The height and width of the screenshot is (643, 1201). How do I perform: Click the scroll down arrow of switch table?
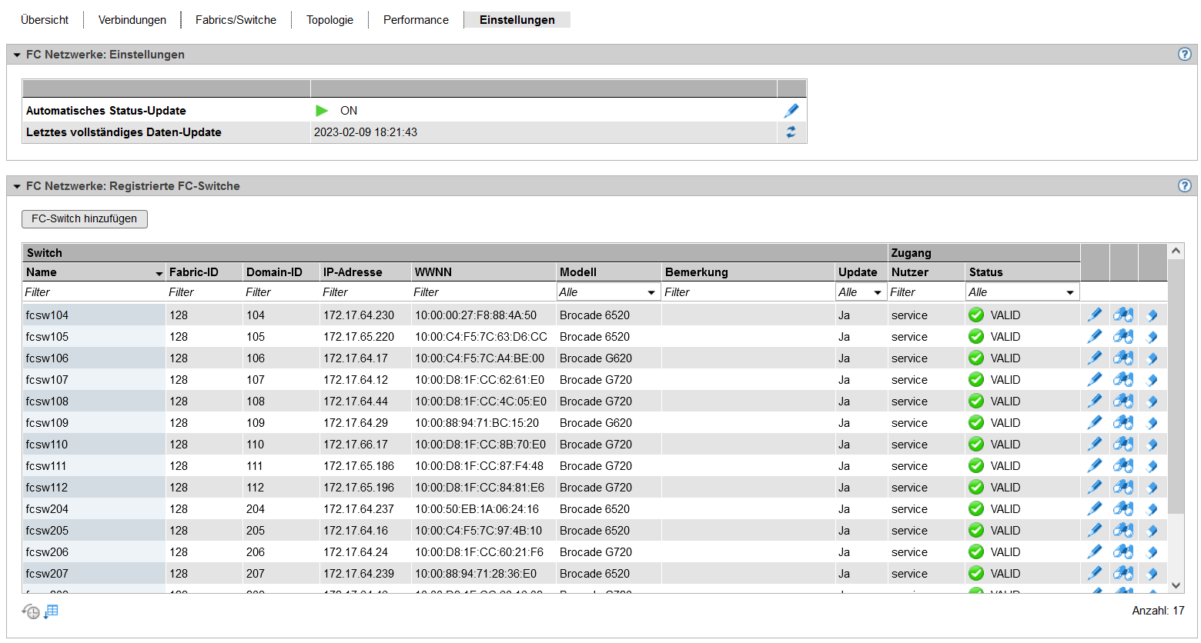click(1176, 585)
